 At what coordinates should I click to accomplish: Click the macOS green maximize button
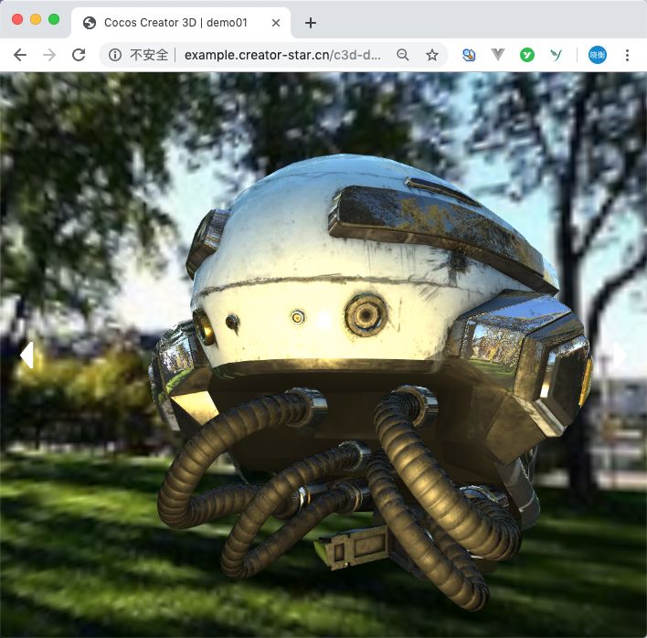coord(54,19)
